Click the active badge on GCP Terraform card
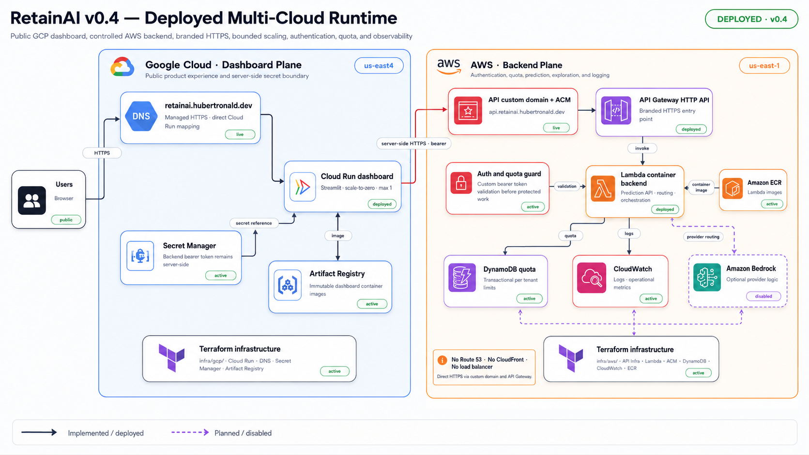Screen dimensions: 809x455 click(335, 371)
